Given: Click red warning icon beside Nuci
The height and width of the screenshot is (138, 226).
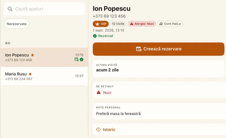Looking at the screenshot, I should point(99,92).
